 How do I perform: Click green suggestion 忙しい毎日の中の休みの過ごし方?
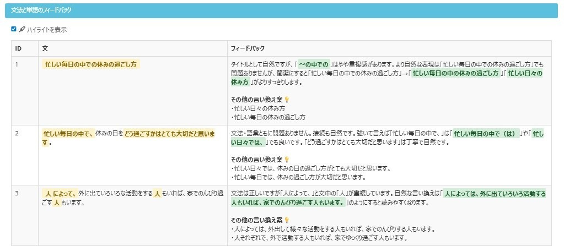(455, 73)
